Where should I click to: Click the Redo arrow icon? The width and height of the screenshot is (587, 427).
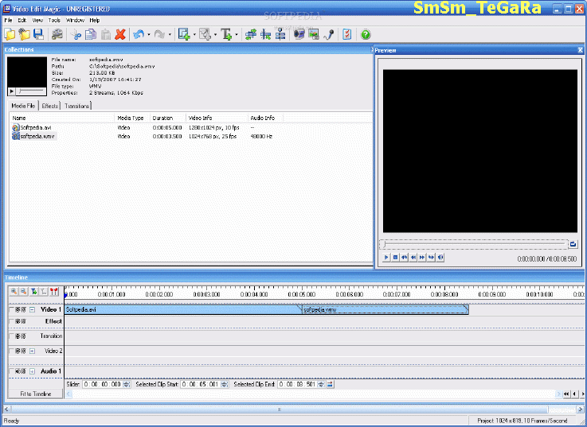(159, 35)
